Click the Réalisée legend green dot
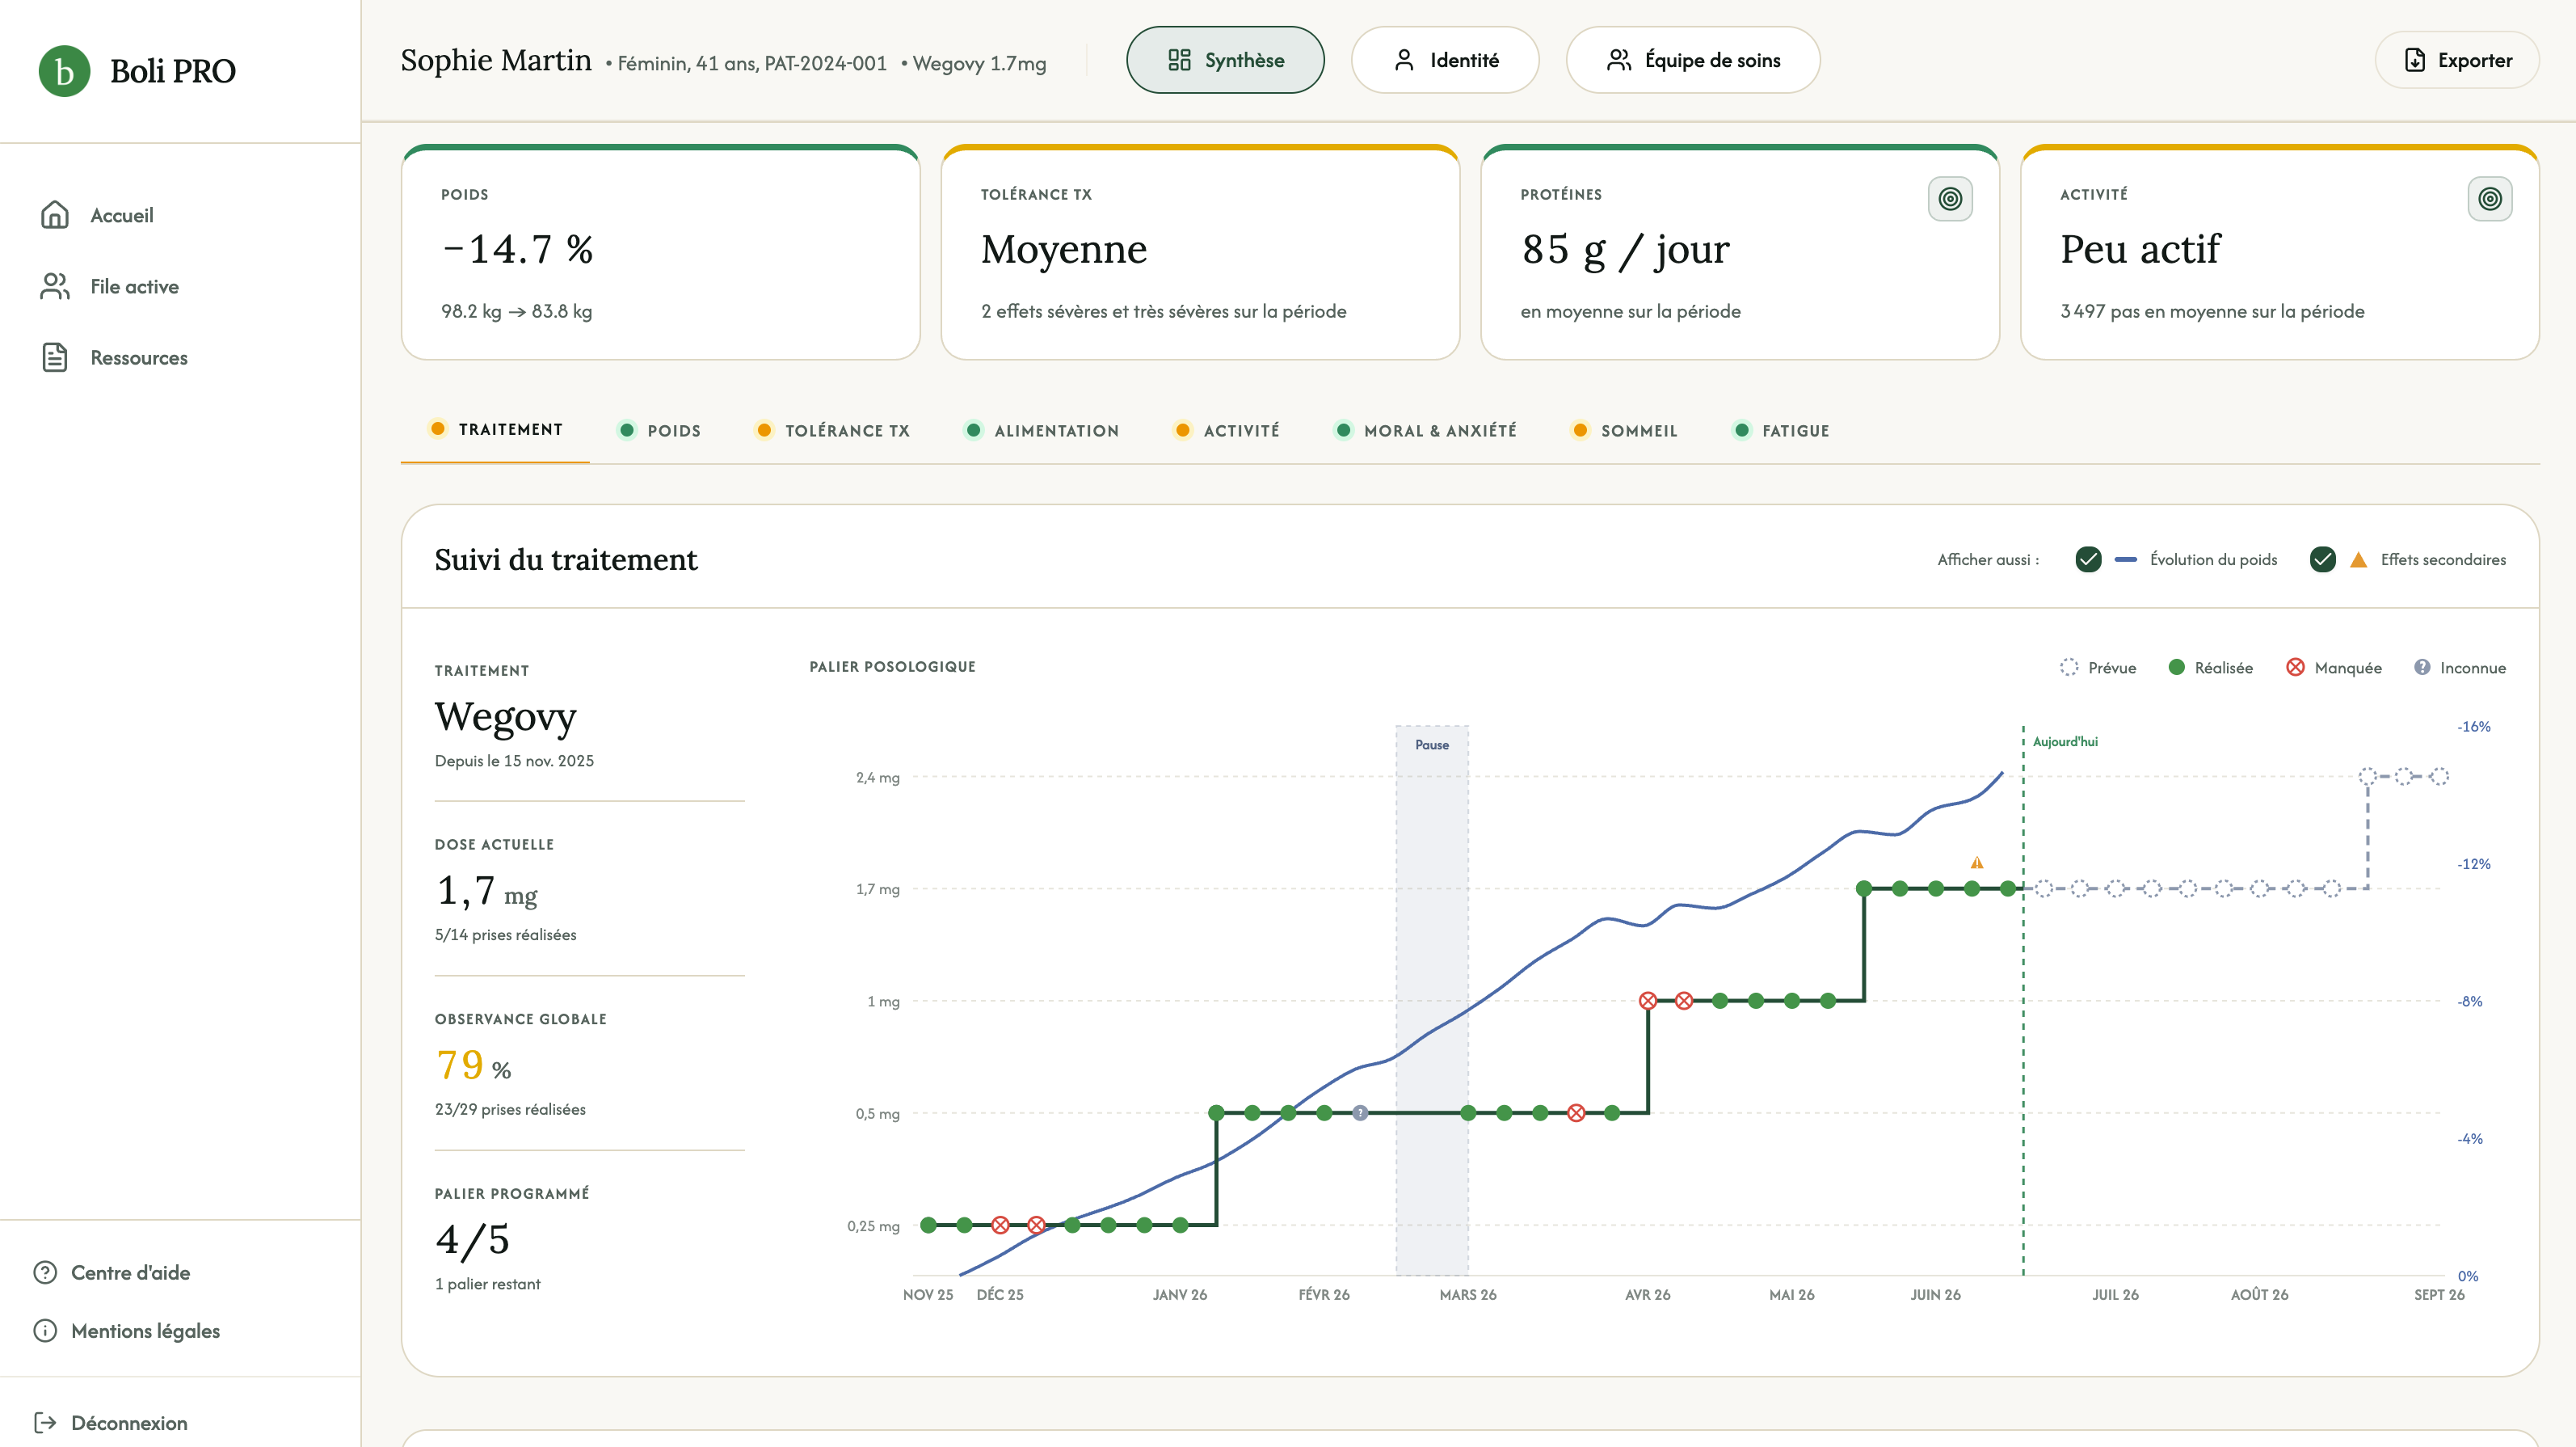The height and width of the screenshot is (1447, 2576). [x=2176, y=668]
